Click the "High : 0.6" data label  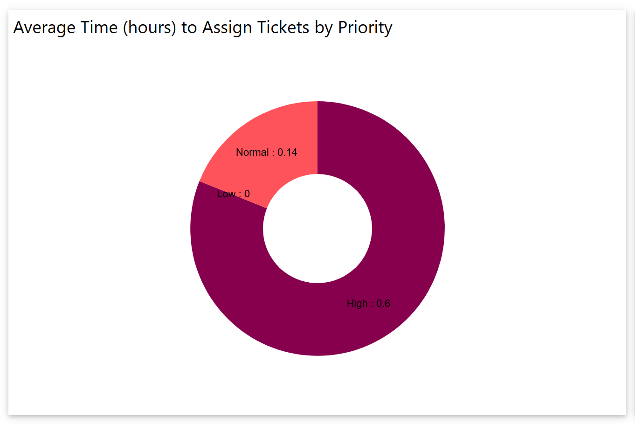coord(368,304)
